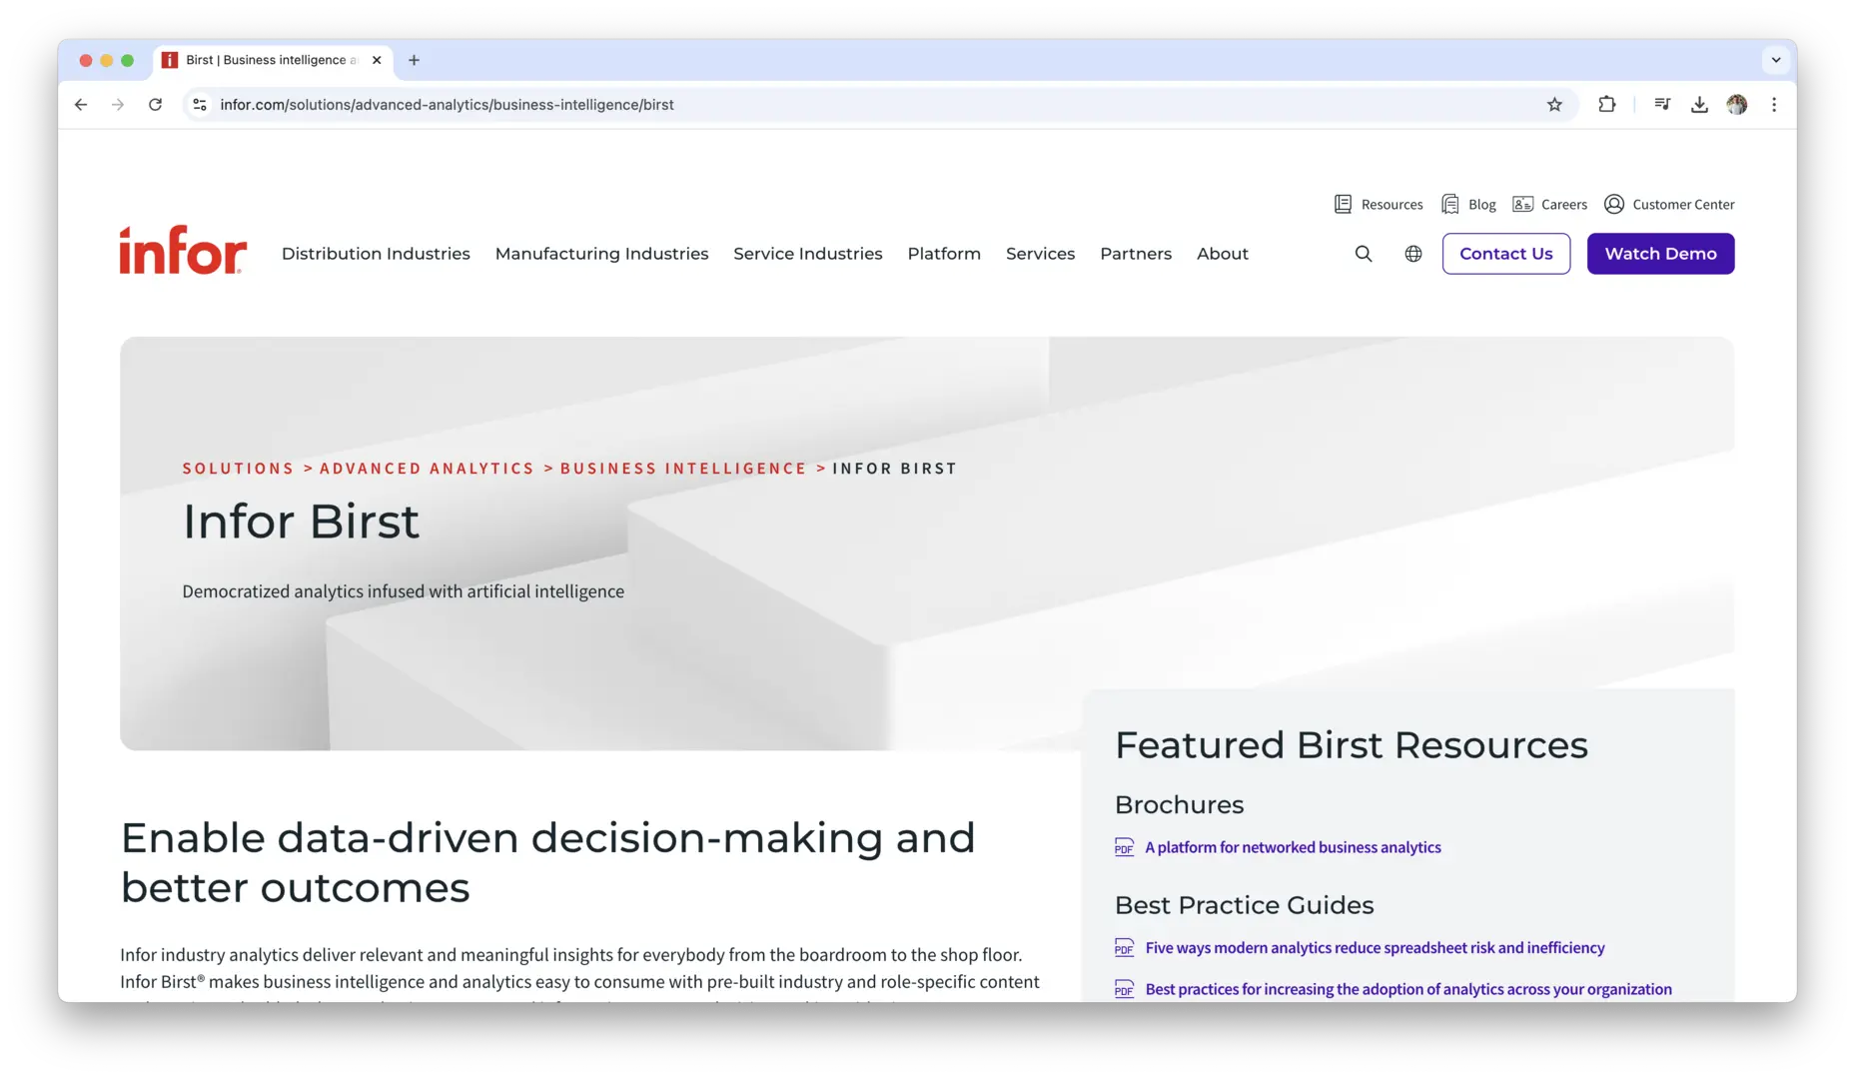Click 'Enable data-driven decision-making' heading
Image resolution: width=1855 pixels, height=1079 pixels.
tap(547, 862)
